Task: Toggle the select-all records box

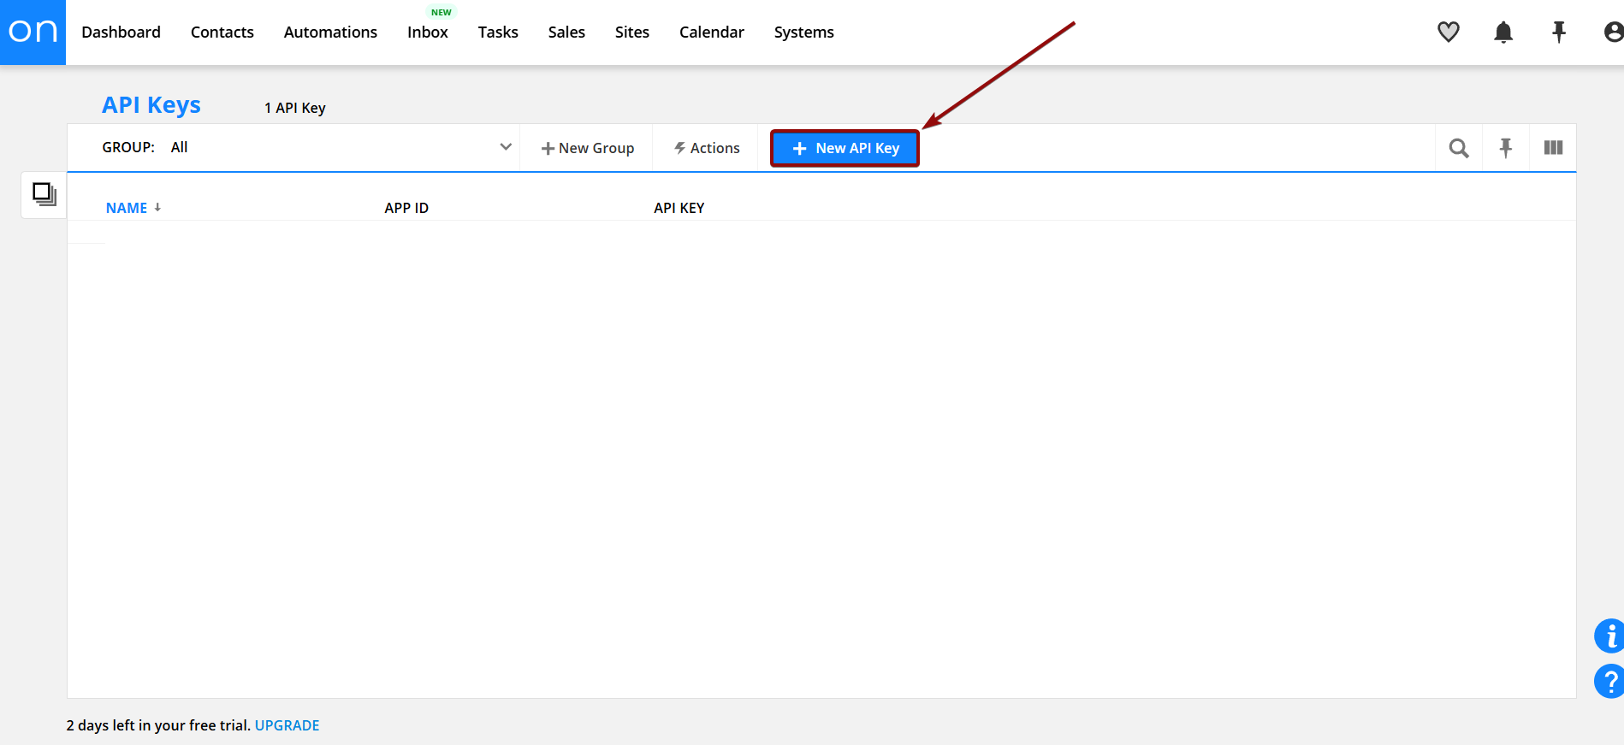Action: pos(44,194)
